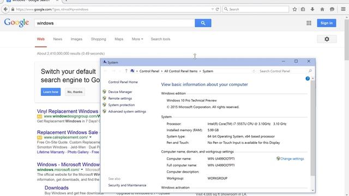This screenshot has height=196, width=349.
Task: Dismiss the prompt with No, thanks
Action: click(x=75, y=92)
